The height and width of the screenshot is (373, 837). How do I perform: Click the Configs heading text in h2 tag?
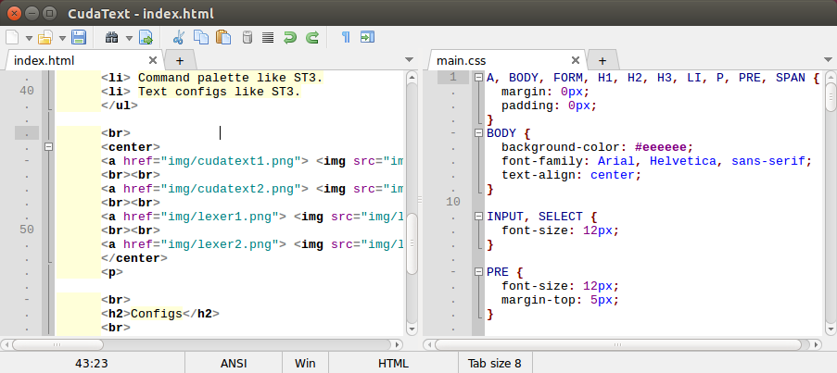pos(157,314)
